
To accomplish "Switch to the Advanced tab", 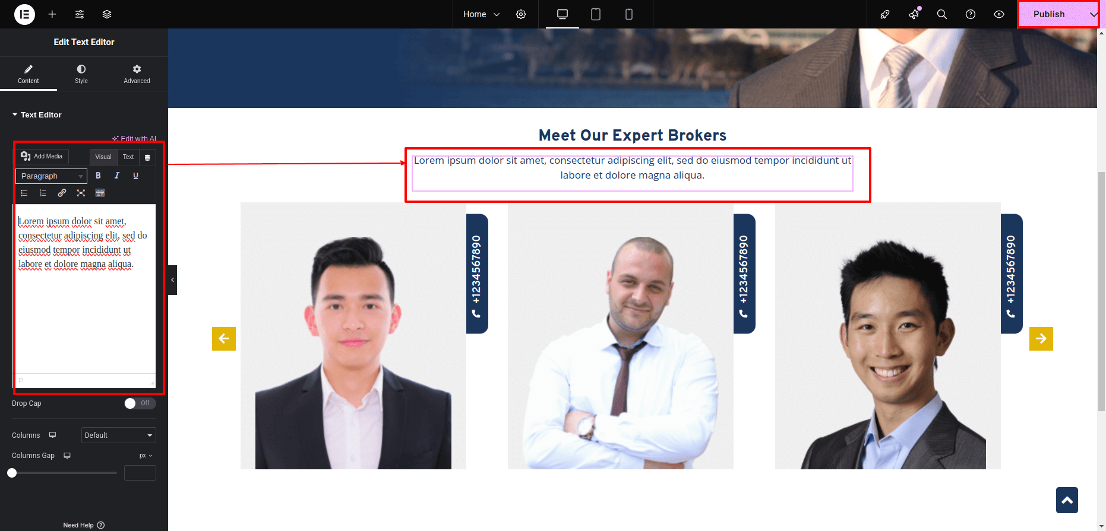I will 137,74.
